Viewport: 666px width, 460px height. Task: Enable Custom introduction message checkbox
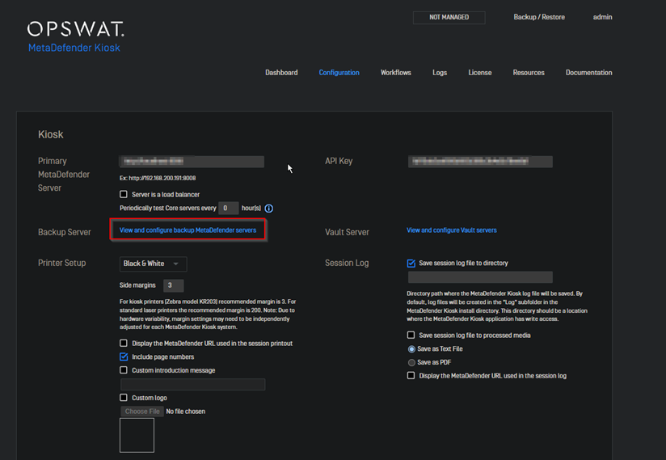point(124,370)
